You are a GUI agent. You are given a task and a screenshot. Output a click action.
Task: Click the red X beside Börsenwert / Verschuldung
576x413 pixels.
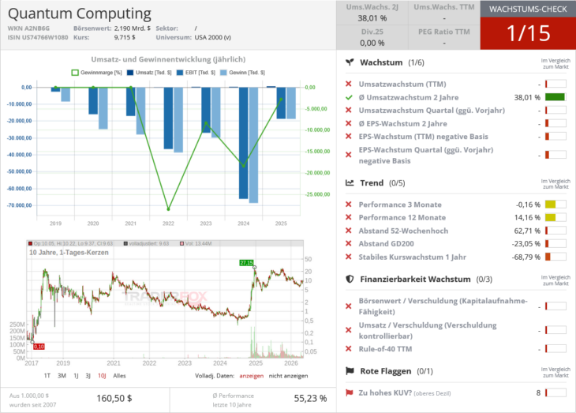(349, 306)
